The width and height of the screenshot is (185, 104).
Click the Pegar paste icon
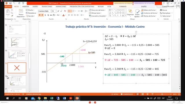pos(8,12)
